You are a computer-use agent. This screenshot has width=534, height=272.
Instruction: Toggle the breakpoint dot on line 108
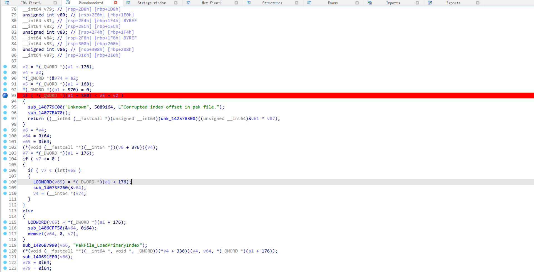5,182
